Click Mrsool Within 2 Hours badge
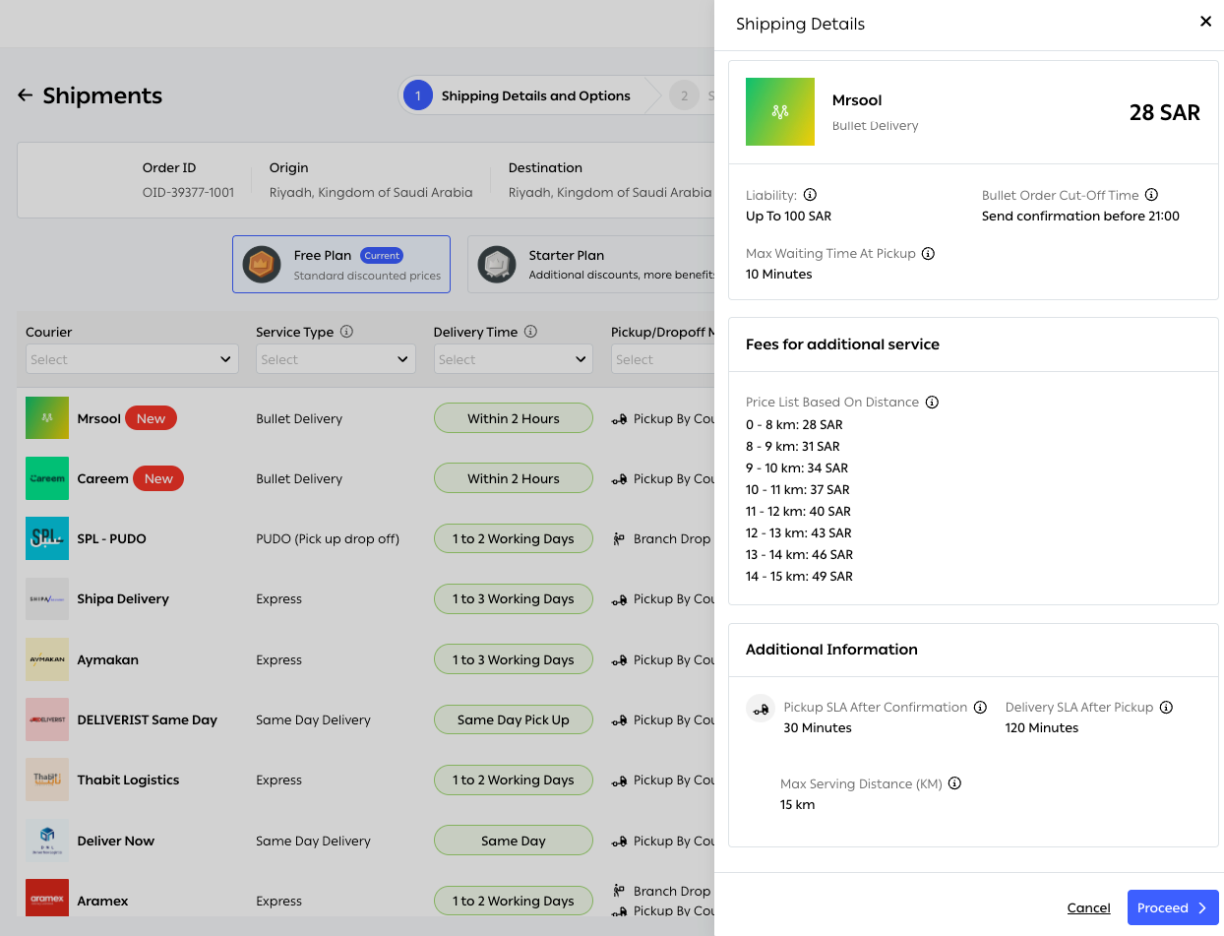1224x936 pixels. [514, 418]
